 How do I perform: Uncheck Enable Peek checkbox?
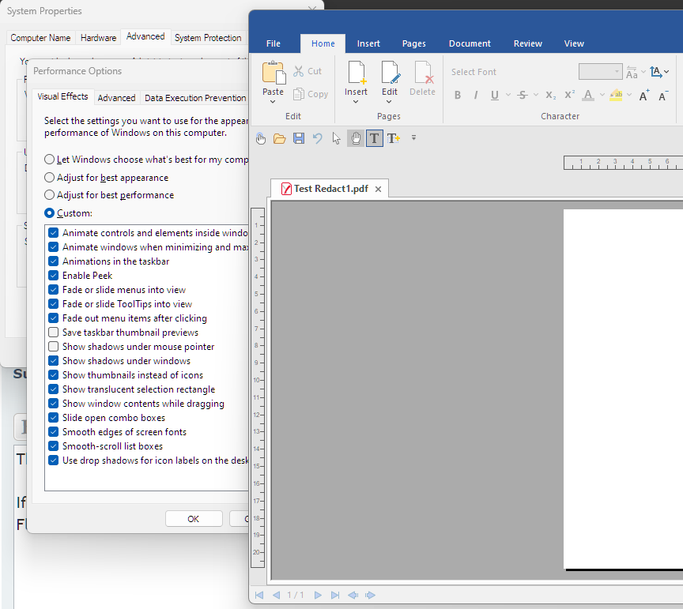click(x=54, y=276)
